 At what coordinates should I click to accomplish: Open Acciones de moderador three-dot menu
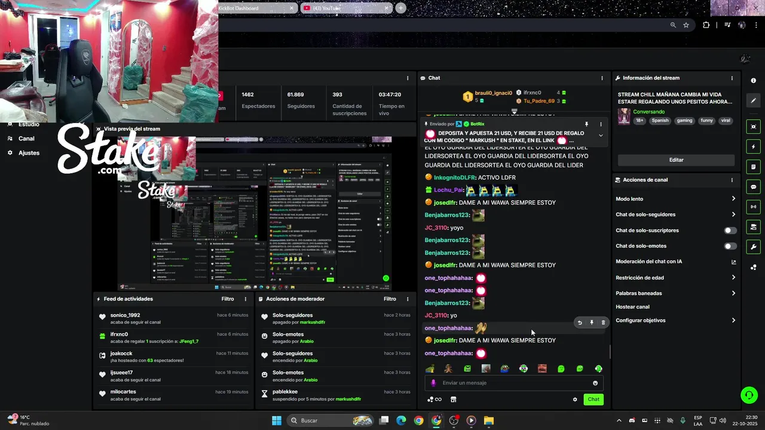pyautogui.click(x=408, y=299)
